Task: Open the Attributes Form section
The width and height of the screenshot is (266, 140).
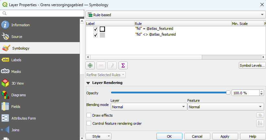Action: (x=23, y=118)
